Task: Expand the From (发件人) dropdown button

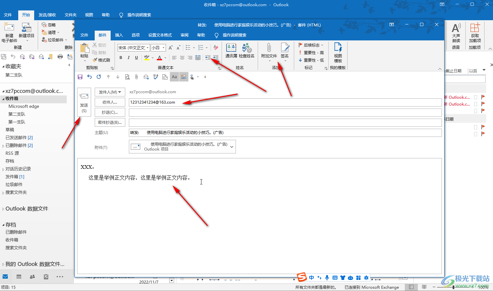Action: tap(110, 92)
